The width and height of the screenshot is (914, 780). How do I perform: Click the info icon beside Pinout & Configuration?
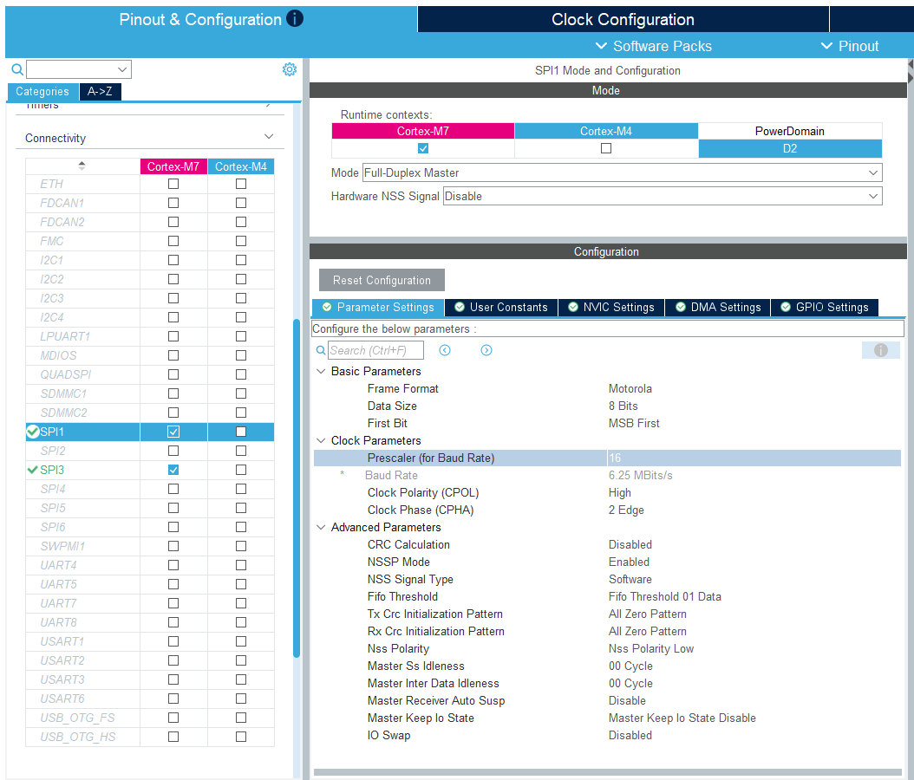(x=295, y=19)
